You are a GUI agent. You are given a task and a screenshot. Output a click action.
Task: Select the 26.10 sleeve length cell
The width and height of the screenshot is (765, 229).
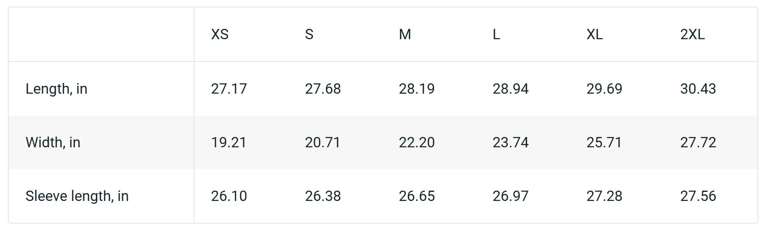coord(229,196)
